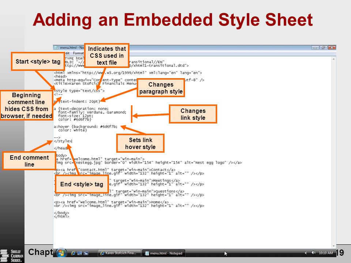This screenshot has width=351, height=263.
Task: Click the 'font-size: 12pt;' line
Action: (75, 116)
